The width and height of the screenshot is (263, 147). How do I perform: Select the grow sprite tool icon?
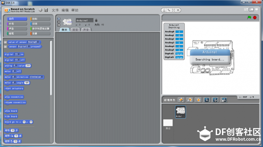point(174,10)
